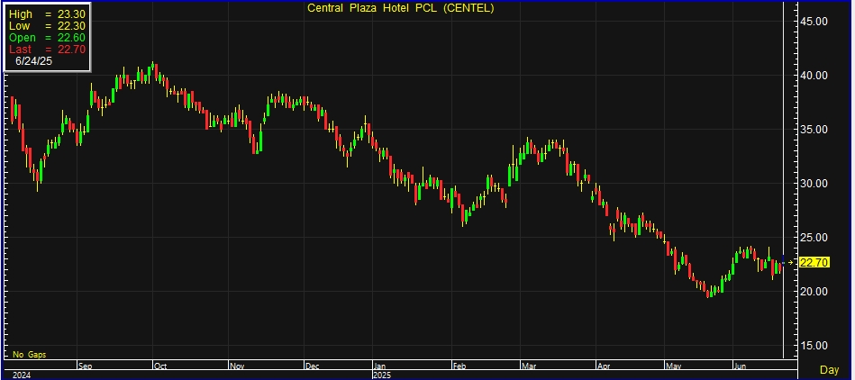
Task: Click the Sep month label on time axis
Action: click(85, 366)
